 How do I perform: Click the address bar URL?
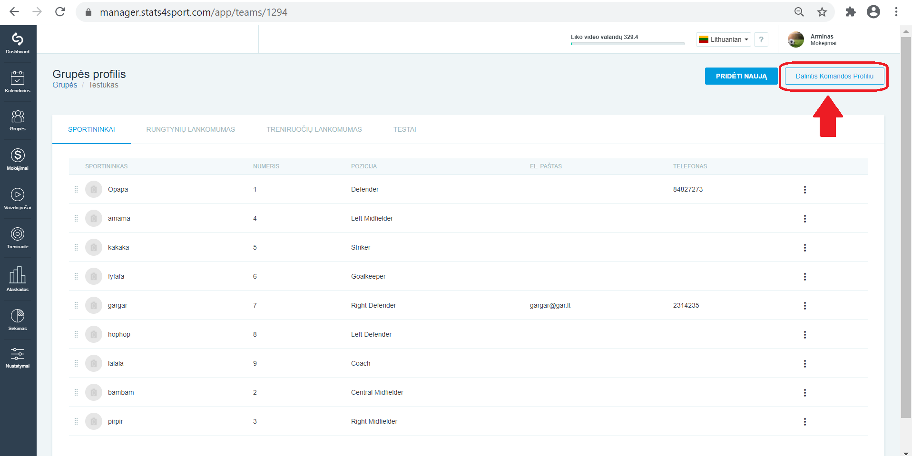[x=194, y=12]
